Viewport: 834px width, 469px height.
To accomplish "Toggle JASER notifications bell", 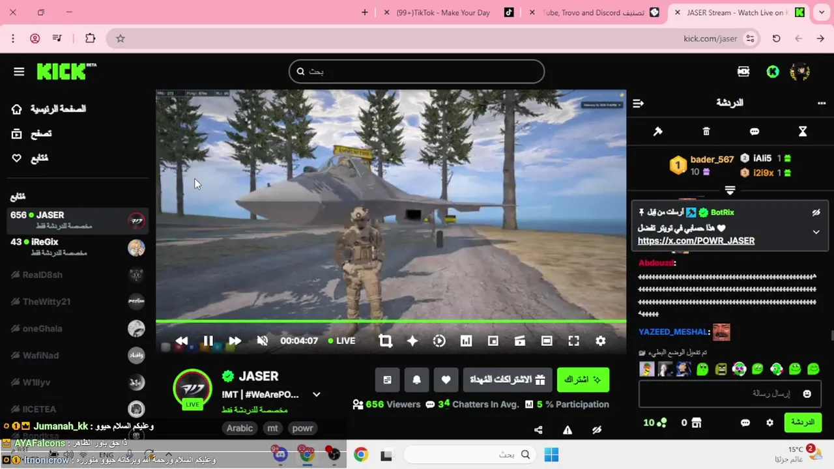I will [417, 380].
